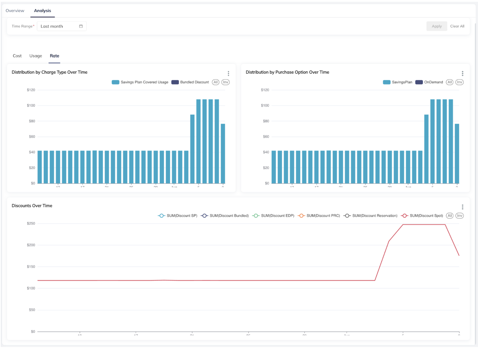Open the calendar icon in Time Range

[81, 26]
